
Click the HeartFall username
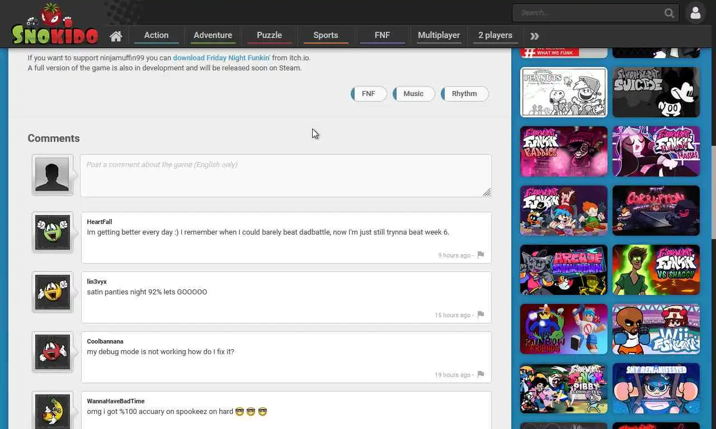coord(100,222)
